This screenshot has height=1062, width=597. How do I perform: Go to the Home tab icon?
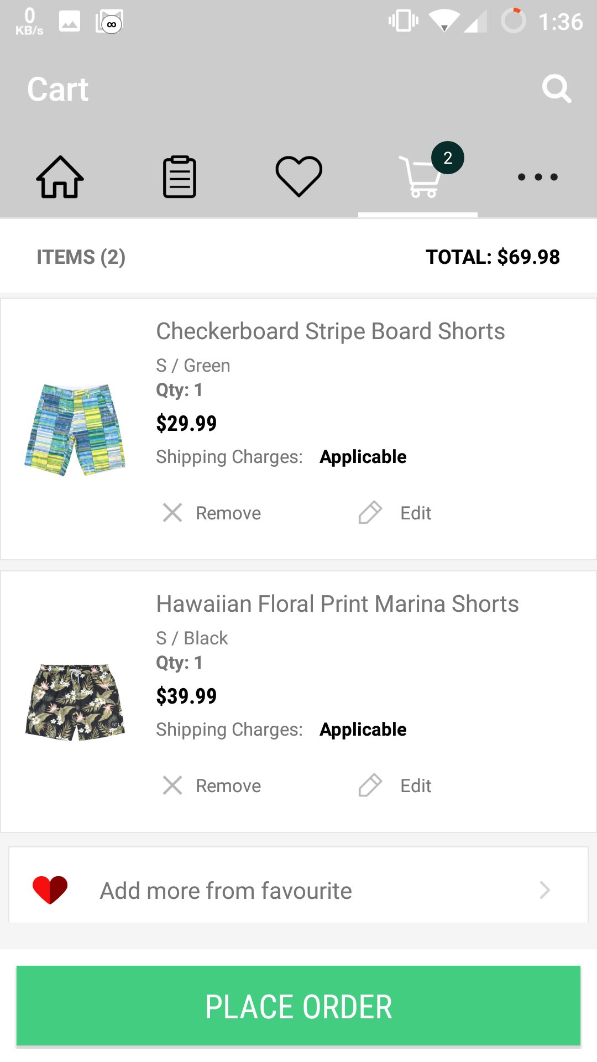pos(60,177)
